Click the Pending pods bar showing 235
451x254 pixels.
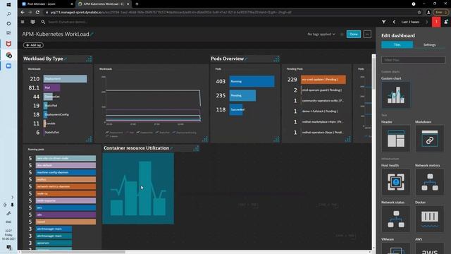pos(242,96)
